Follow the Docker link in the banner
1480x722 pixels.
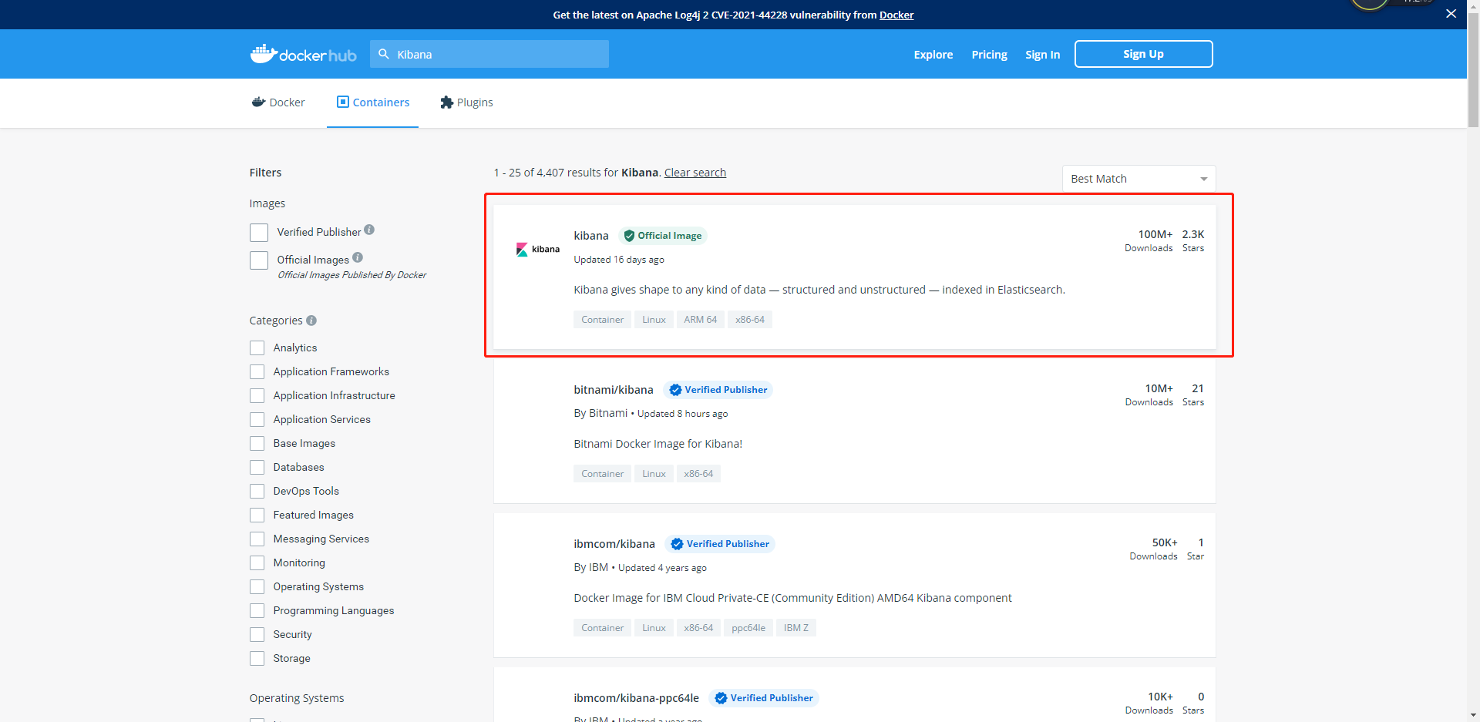(x=896, y=15)
